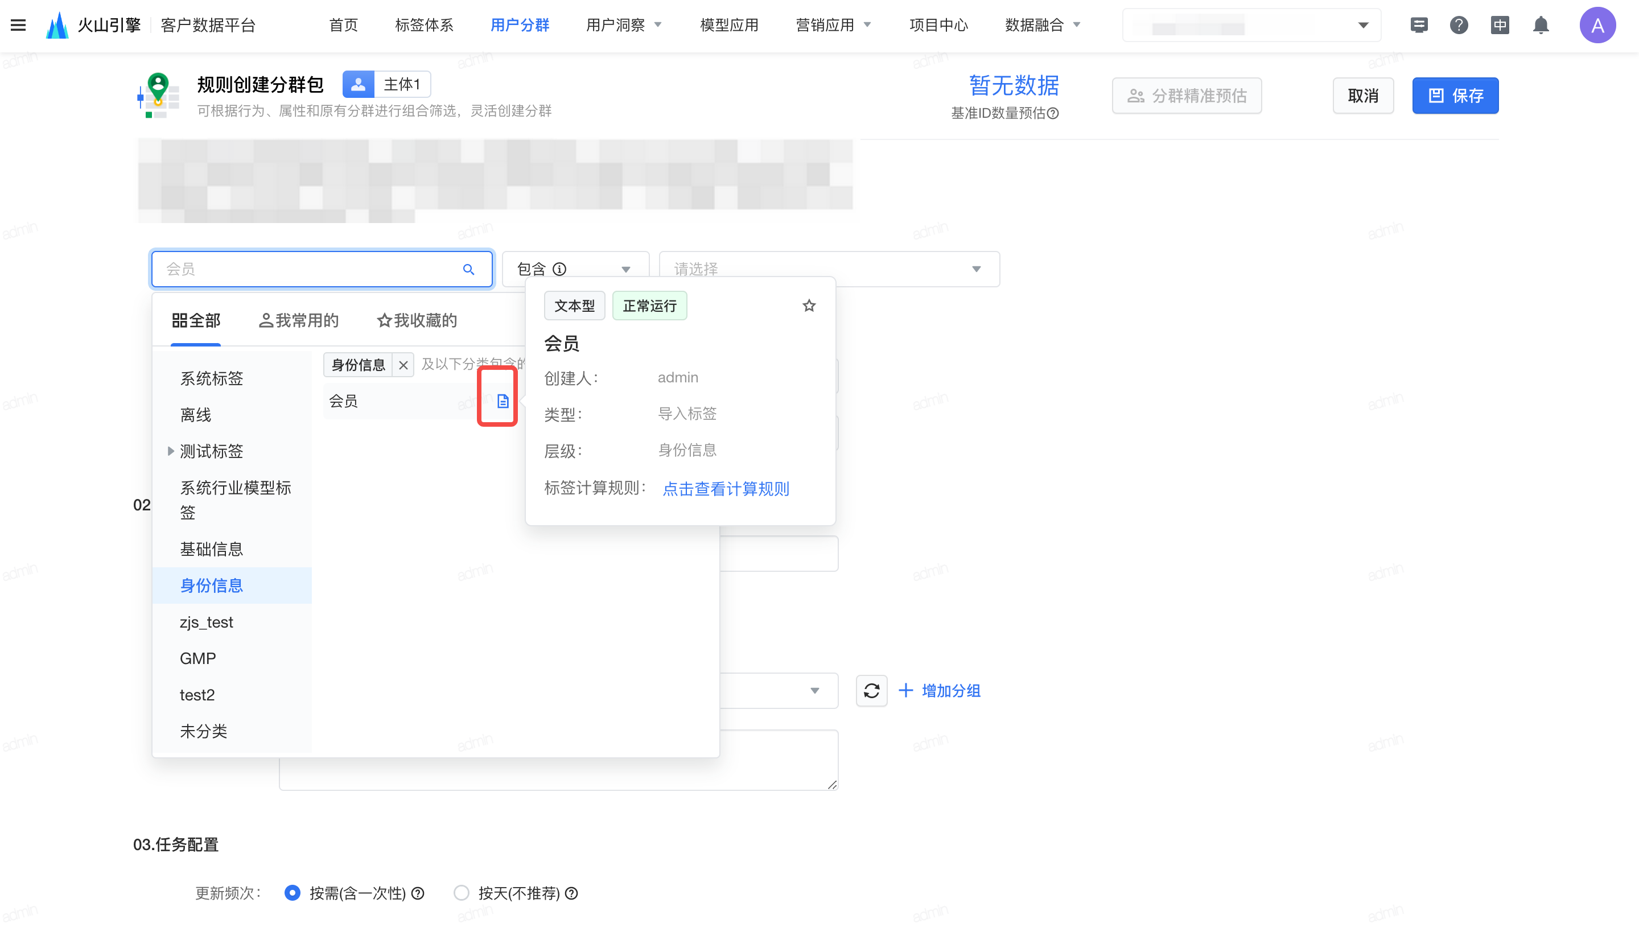Select the GMP category
Screen dimensions: 1639x932
232,658
